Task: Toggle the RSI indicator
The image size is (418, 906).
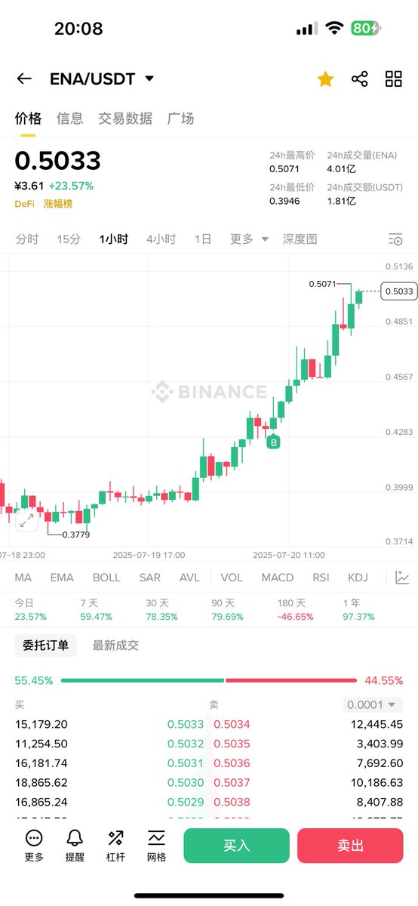Action: 321,578
